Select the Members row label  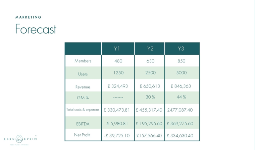pos(83,61)
